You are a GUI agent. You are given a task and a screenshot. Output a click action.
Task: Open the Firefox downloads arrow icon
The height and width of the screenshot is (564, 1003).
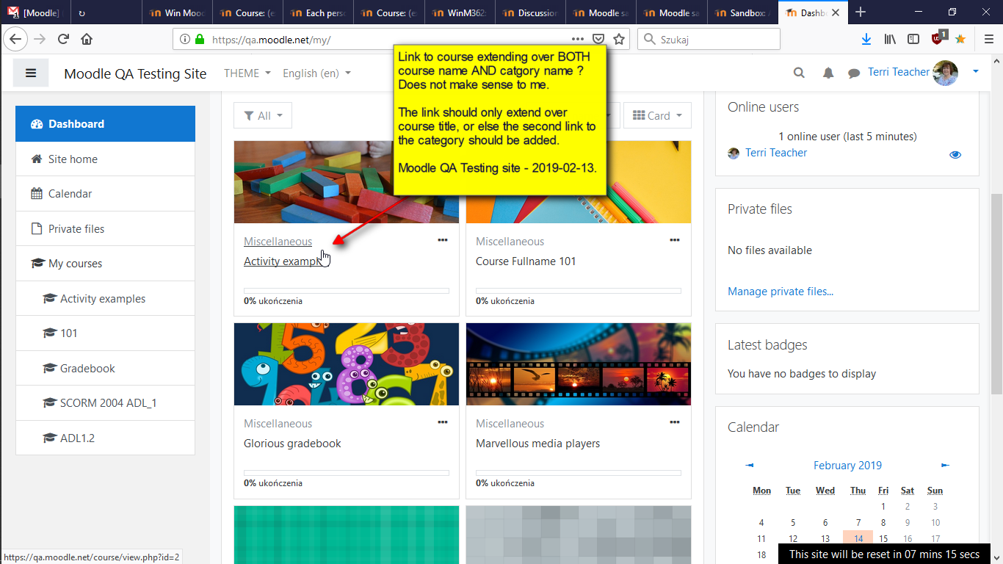pyautogui.click(x=866, y=40)
